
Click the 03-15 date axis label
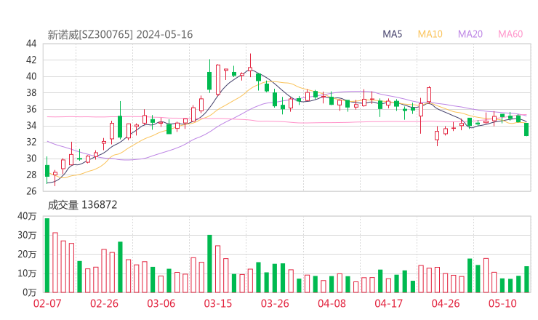tap(218, 303)
